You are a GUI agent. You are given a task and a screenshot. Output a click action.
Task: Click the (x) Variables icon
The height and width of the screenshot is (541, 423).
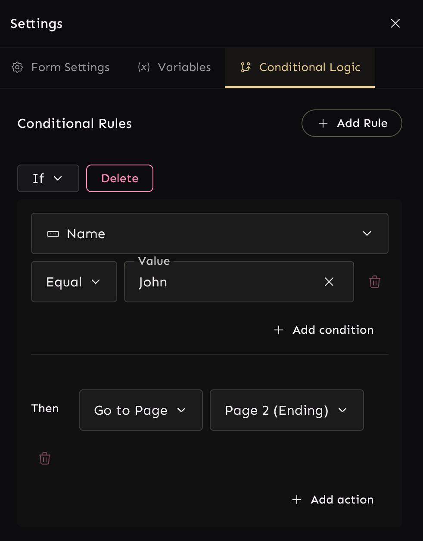click(x=144, y=67)
